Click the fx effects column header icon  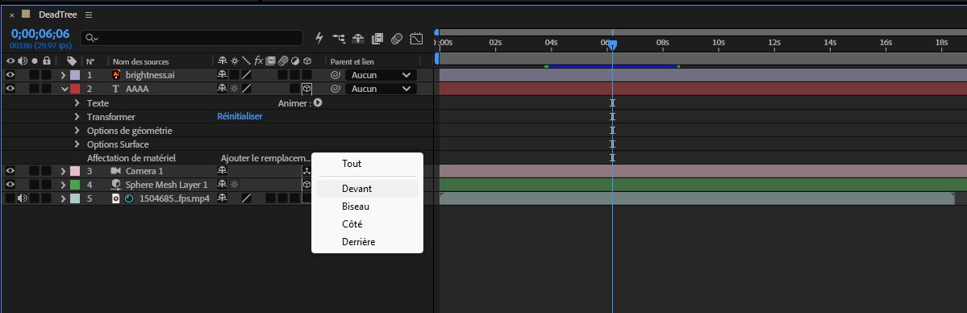click(x=259, y=61)
